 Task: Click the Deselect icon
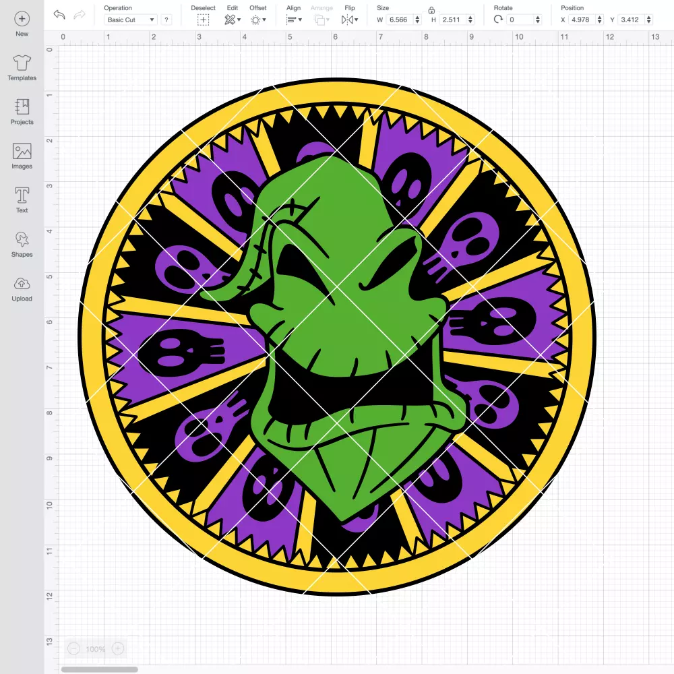pos(203,20)
